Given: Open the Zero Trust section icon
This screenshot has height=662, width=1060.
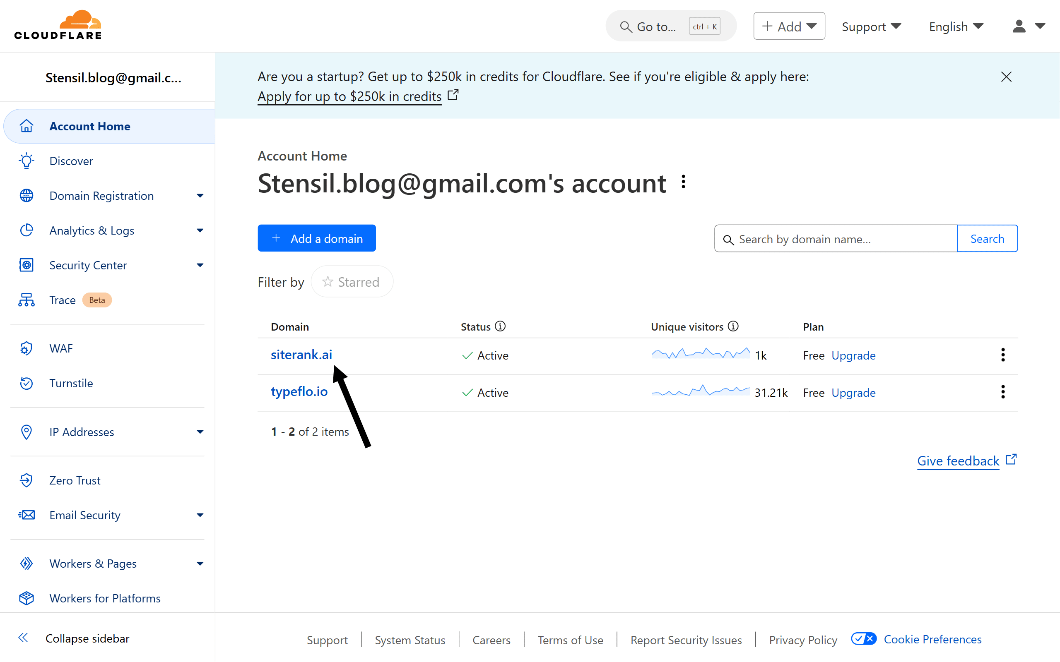Looking at the screenshot, I should [x=26, y=480].
